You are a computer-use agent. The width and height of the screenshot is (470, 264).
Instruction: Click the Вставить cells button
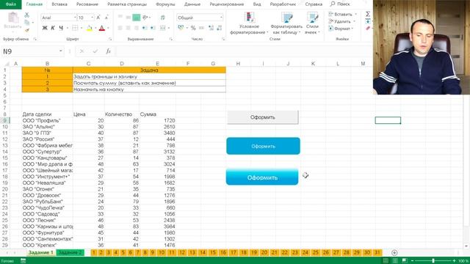[x=342, y=14]
